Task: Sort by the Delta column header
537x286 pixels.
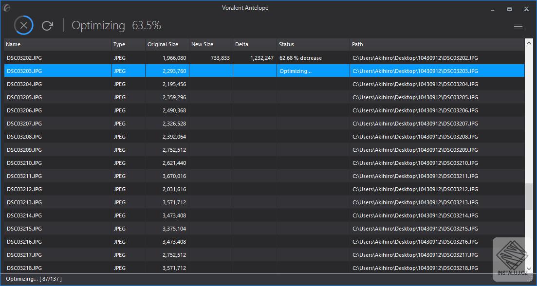Action: [x=255, y=44]
